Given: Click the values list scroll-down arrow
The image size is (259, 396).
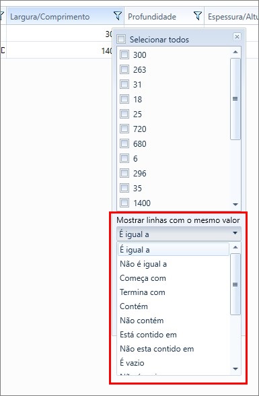Looking at the screenshot, I should pyautogui.click(x=235, y=204).
